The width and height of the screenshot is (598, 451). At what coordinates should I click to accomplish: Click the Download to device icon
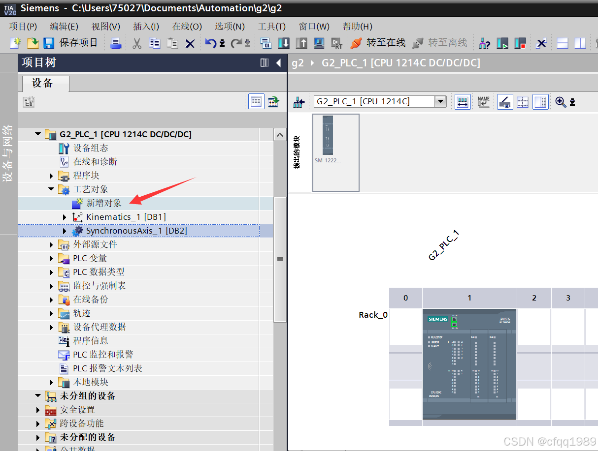[x=284, y=43]
